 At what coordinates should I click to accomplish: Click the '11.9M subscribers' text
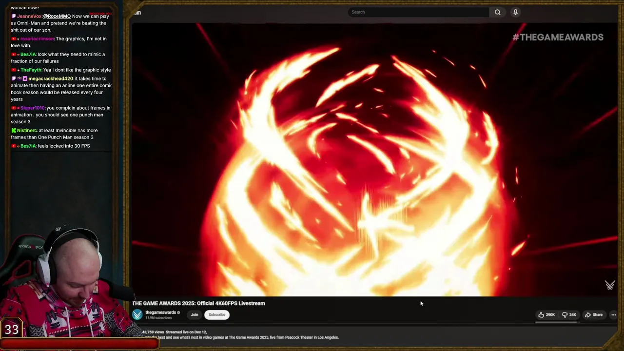pyautogui.click(x=158, y=318)
